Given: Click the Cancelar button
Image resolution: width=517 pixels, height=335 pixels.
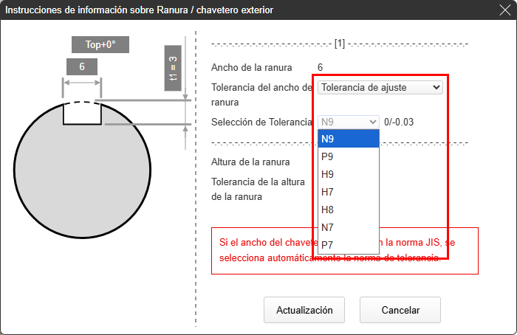Looking at the screenshot, I should pyautogui.click(x=400, y=310).
